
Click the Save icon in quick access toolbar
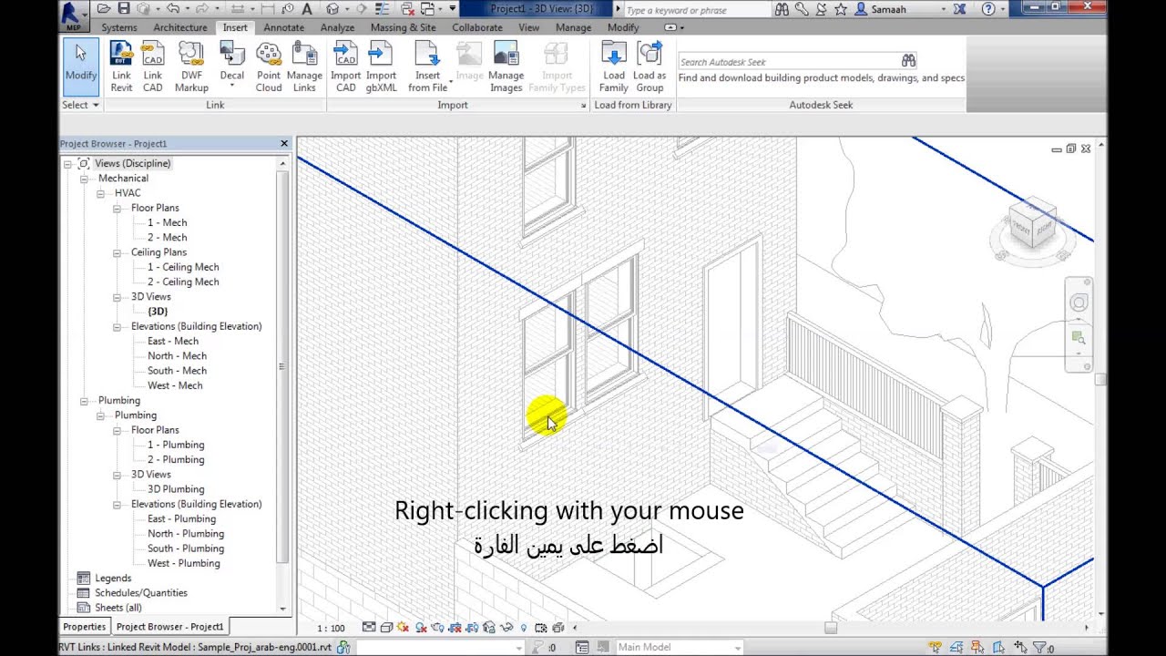122,9
